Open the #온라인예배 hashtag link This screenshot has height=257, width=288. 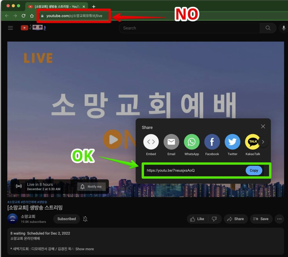coord(28,202)
